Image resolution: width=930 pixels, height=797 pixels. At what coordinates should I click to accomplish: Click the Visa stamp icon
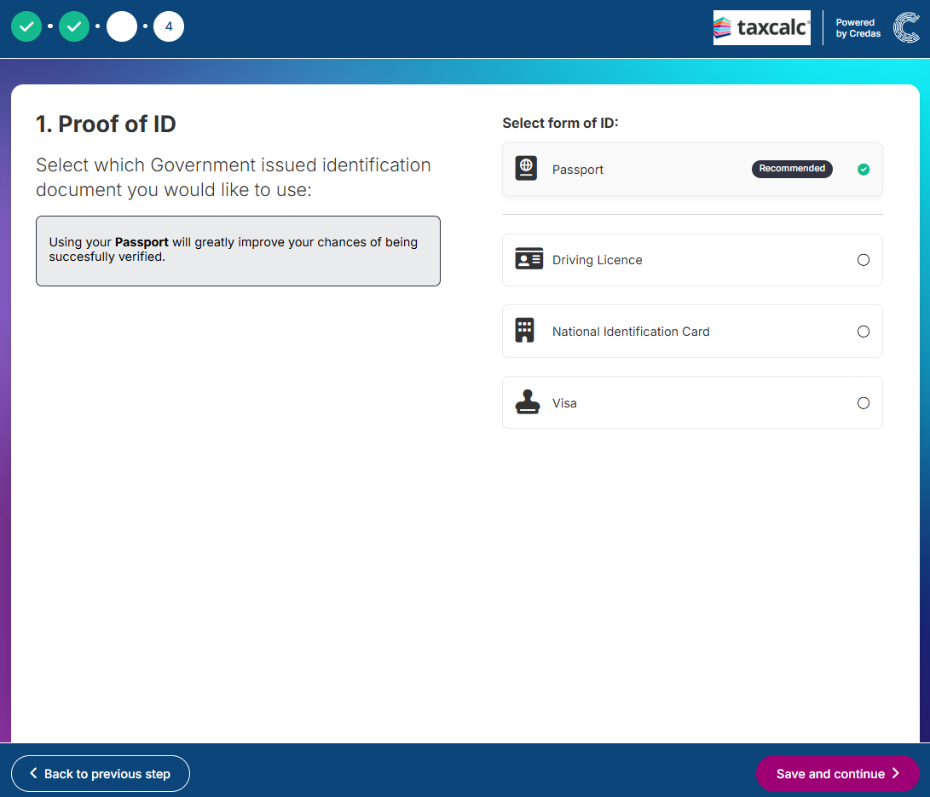[528, 402]
